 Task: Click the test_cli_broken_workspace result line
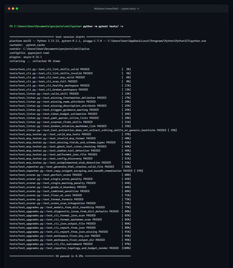[70, 89]
